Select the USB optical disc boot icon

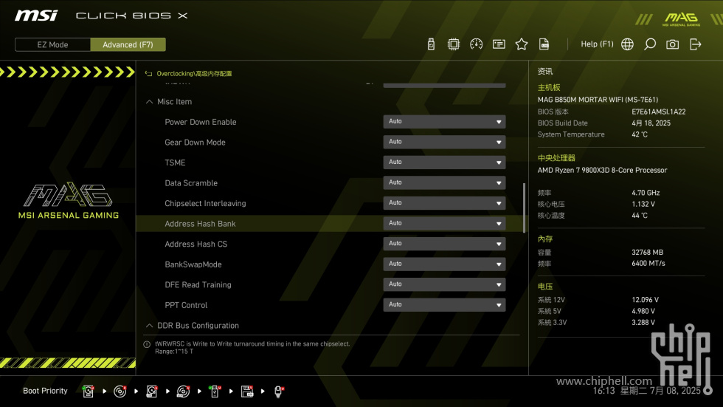tap(184, 391)
